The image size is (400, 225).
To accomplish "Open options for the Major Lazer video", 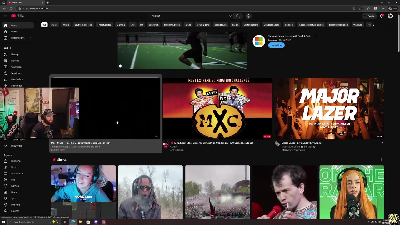I will (x=382, y=143).
